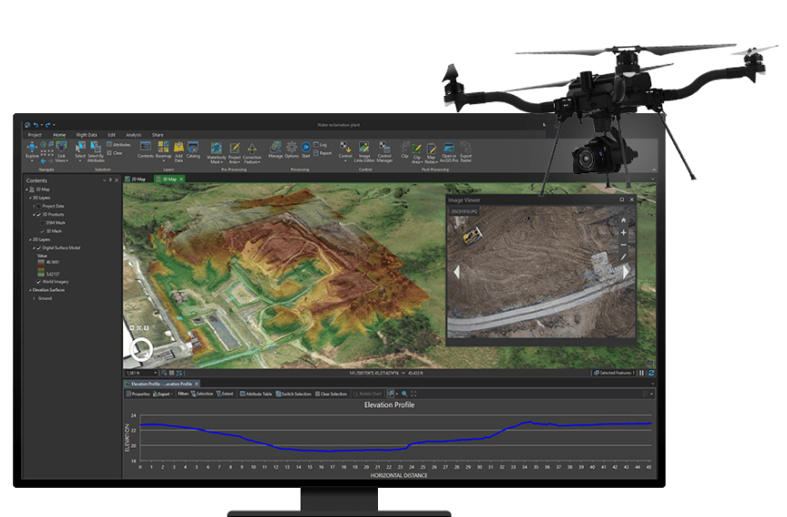The height and width of the screenshot is (517, 787).
Task: Open the Catalog pane icon
Action: (x=193, y=148)
